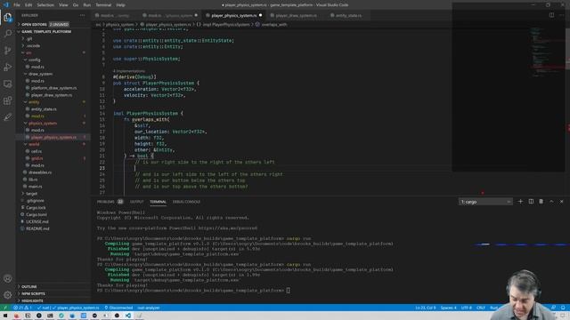Open the Selection menu

pos(45,5)
